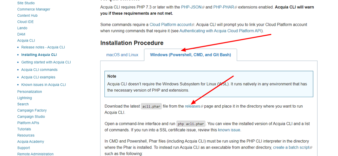Open Acquia CLI commands page
This screenshot has width=338, height=156.
[x=39, y=70]
